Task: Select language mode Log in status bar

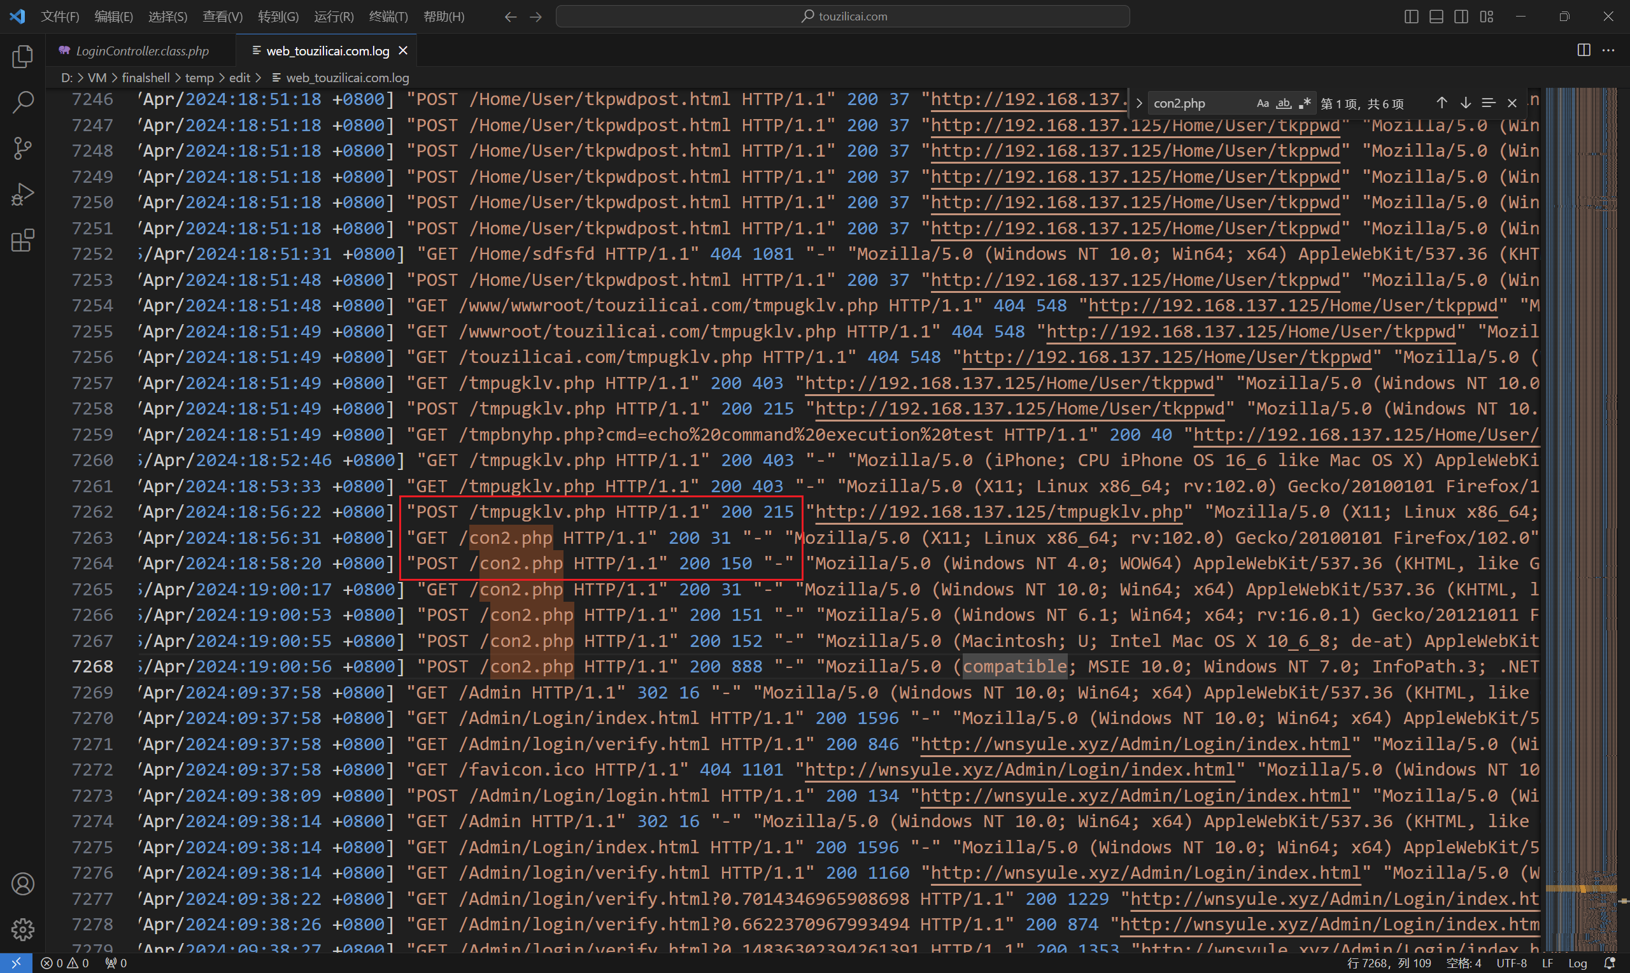Action: (1578, 963)
